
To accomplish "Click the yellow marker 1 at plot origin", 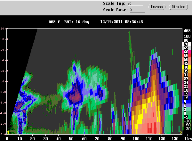I will [x=8, y=132].
